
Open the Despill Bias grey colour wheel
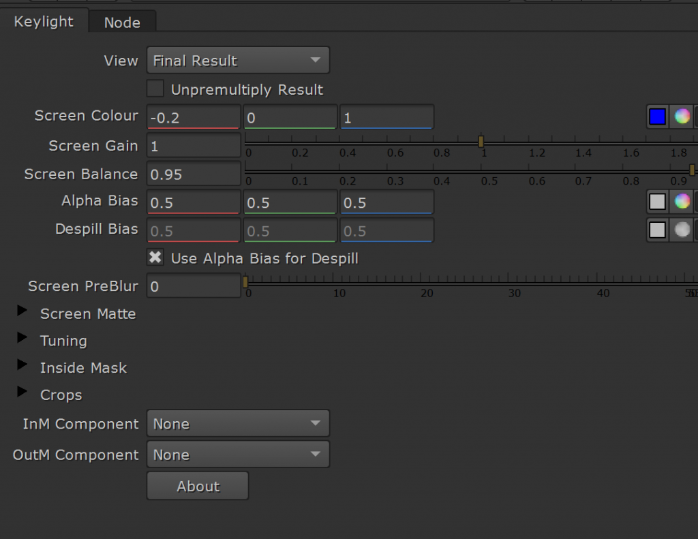(682, 230)
